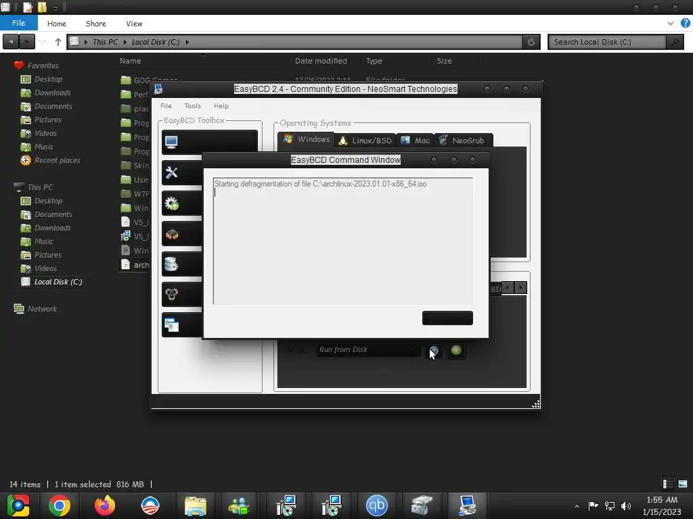693x519 pixels.
Task: Click the quick access New Folder icon
Action: click(43, 7)
